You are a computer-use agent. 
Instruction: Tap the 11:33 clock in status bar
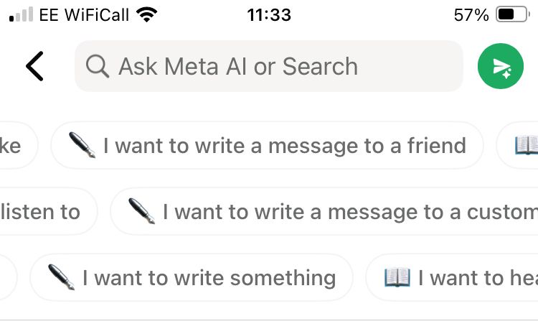tap(269, 15)
